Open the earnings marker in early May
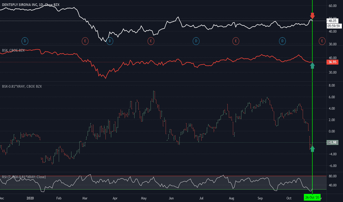Screen dimensions: 343x202 (x=151, y=41)
